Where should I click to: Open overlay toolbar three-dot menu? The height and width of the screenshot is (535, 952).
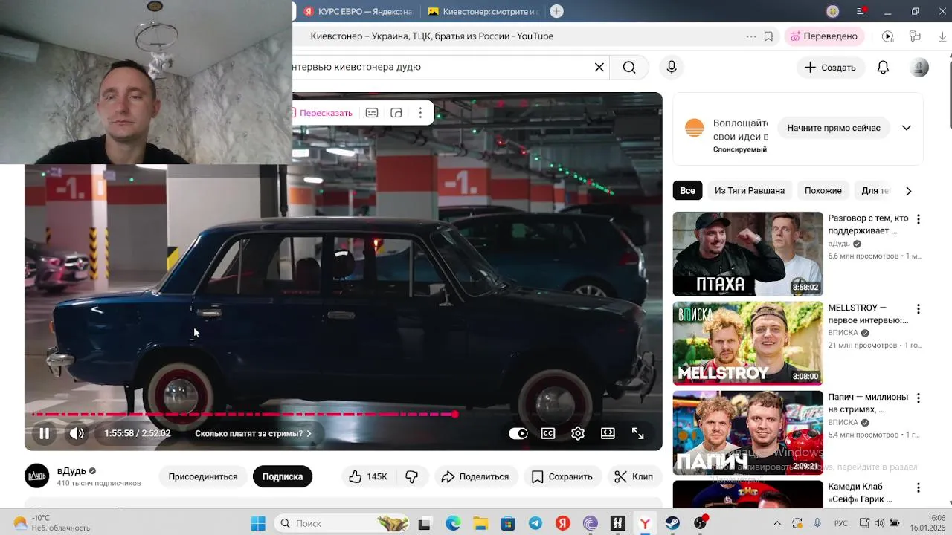point(420,113)
